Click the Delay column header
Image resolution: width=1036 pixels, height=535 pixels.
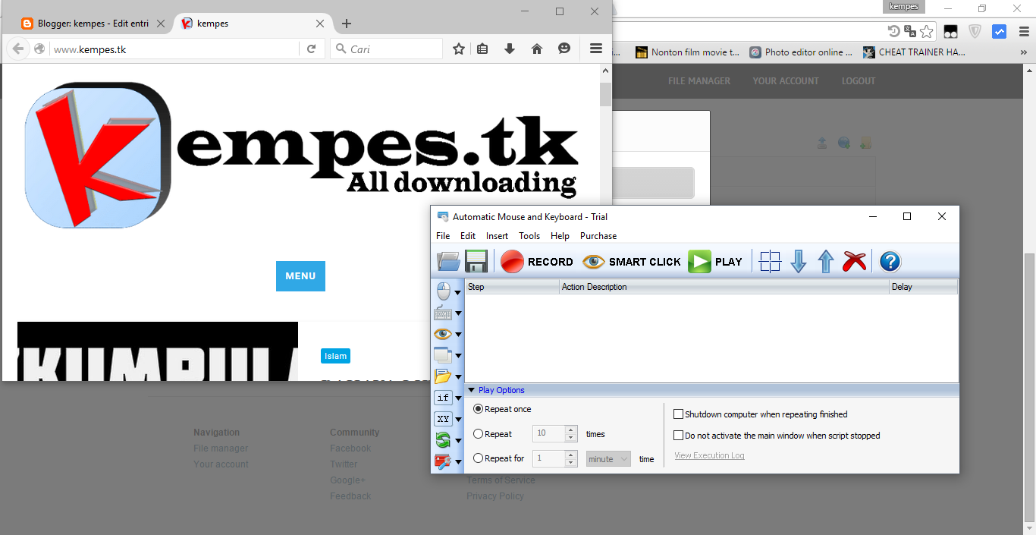pyautogui.click(x=923, y=287)
